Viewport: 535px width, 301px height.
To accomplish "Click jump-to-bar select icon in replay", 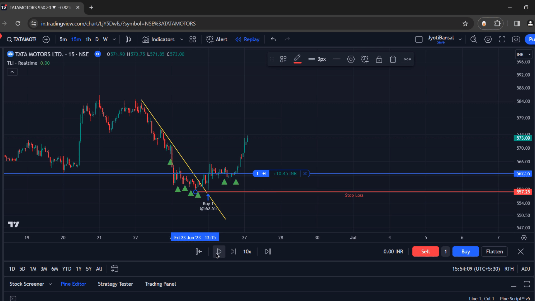I will click(199, 252).
